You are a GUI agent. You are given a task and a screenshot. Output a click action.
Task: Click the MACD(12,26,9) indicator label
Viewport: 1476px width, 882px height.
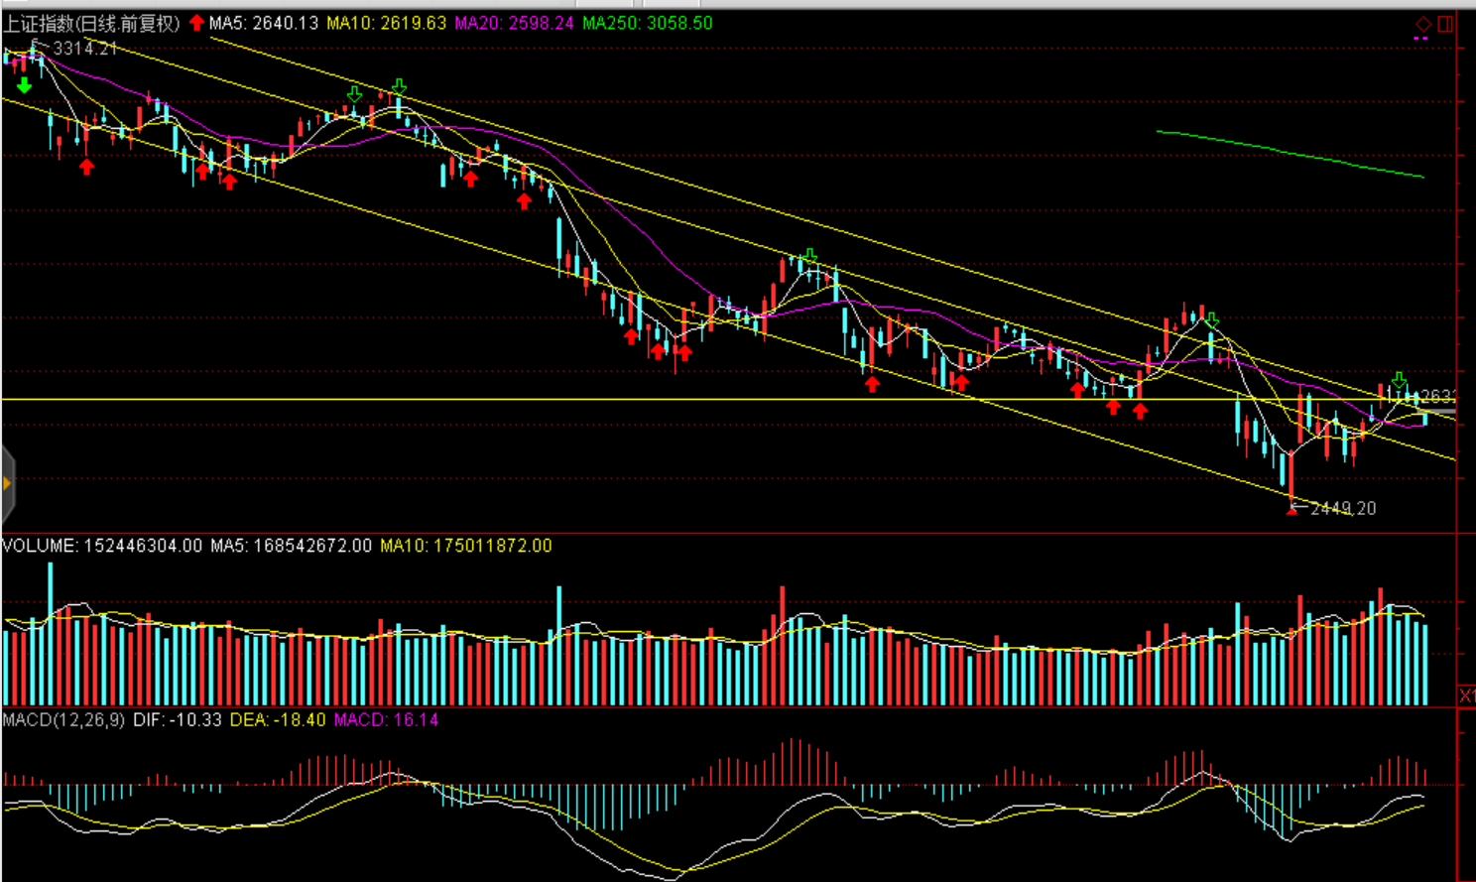[x=63, y=719]
